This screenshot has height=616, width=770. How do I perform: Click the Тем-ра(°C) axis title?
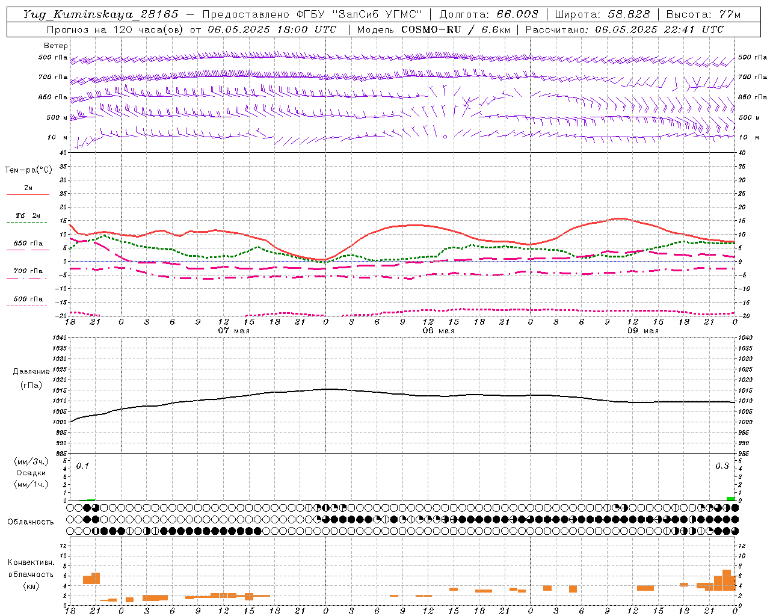click(28, 170)
